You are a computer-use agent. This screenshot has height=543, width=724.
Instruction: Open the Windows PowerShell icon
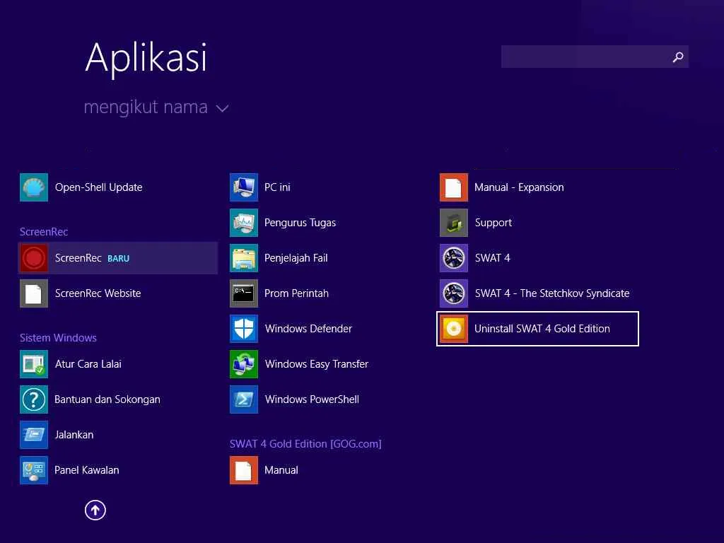tap(244, 399)
